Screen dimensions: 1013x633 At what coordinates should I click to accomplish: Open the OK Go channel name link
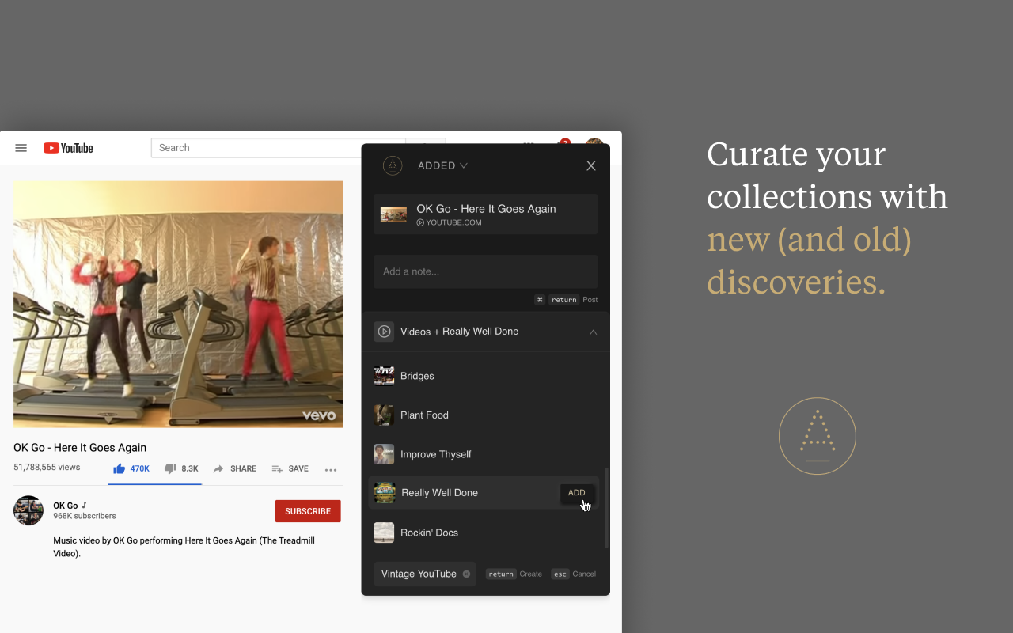66,506
